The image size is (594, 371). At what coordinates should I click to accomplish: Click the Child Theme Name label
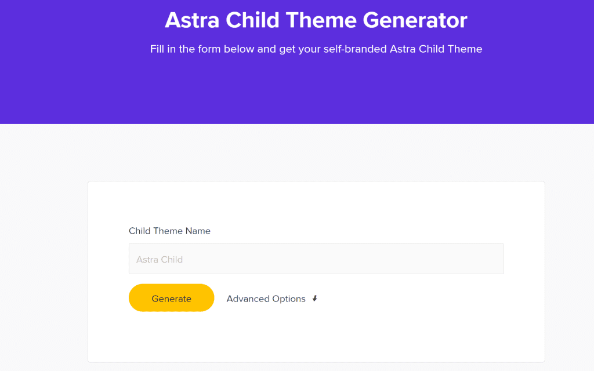pyautogui.click(x=169, y=231)
